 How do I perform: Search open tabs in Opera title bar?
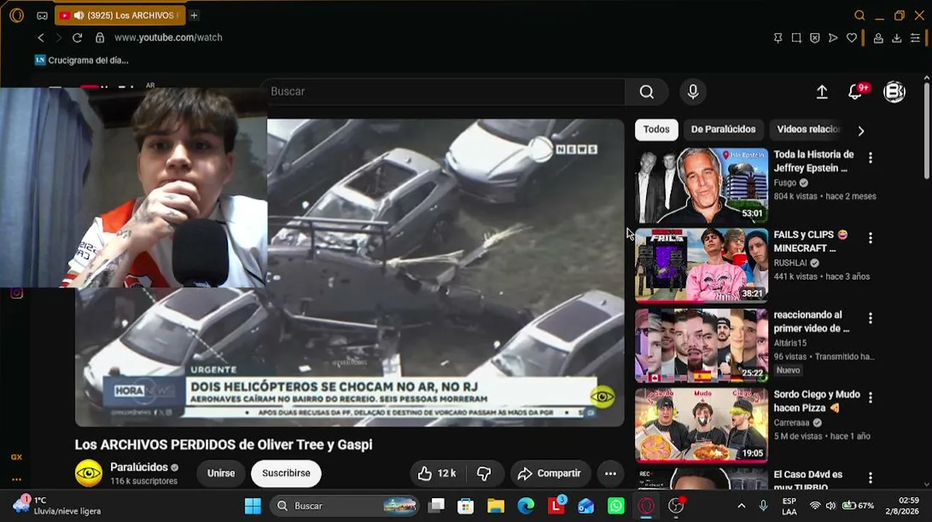click(x=859, y=15)
